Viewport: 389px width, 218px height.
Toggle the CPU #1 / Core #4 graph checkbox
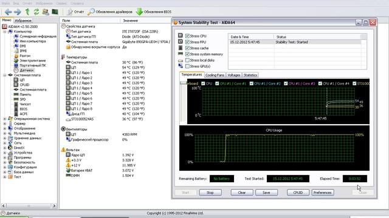click(x=320, y=84)
